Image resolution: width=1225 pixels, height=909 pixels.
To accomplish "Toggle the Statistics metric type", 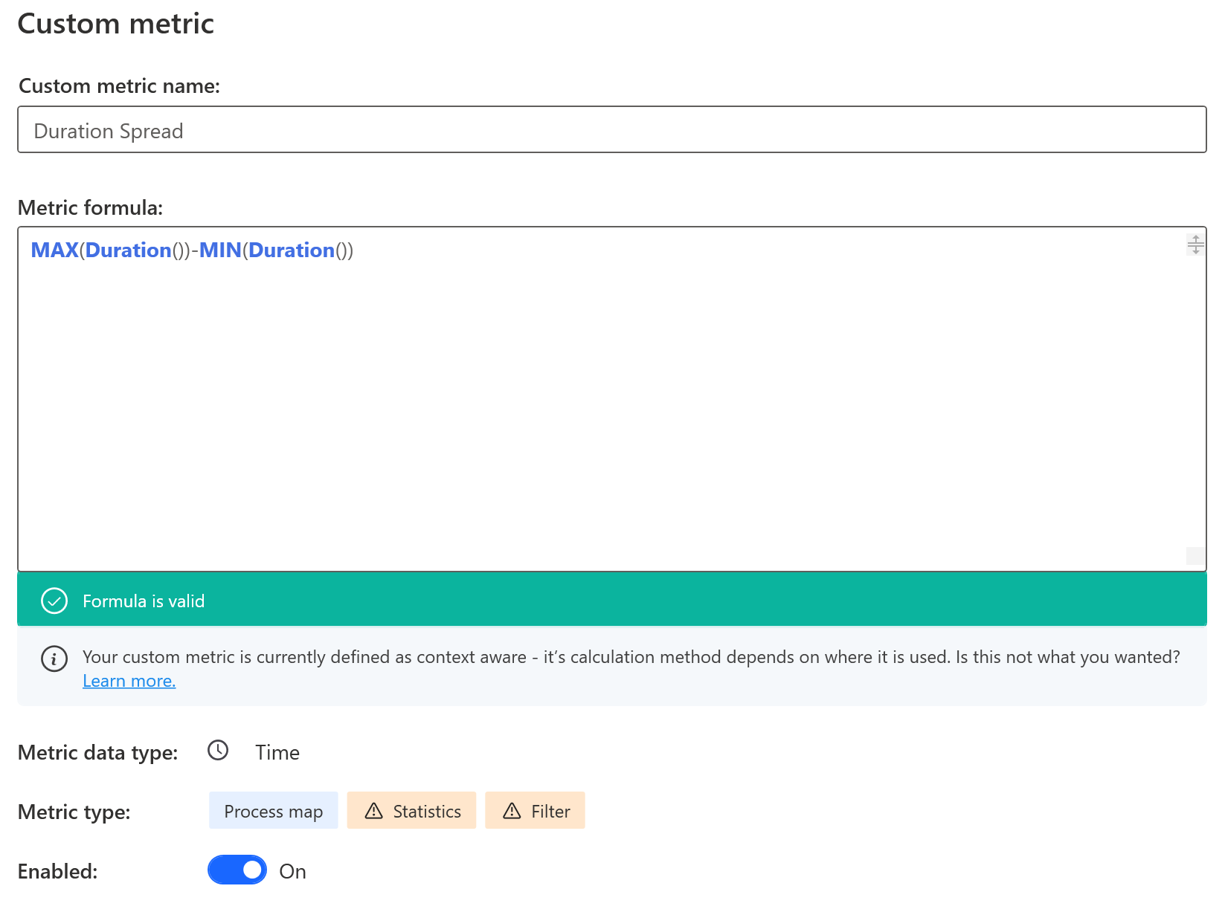I will pos(421,811).
